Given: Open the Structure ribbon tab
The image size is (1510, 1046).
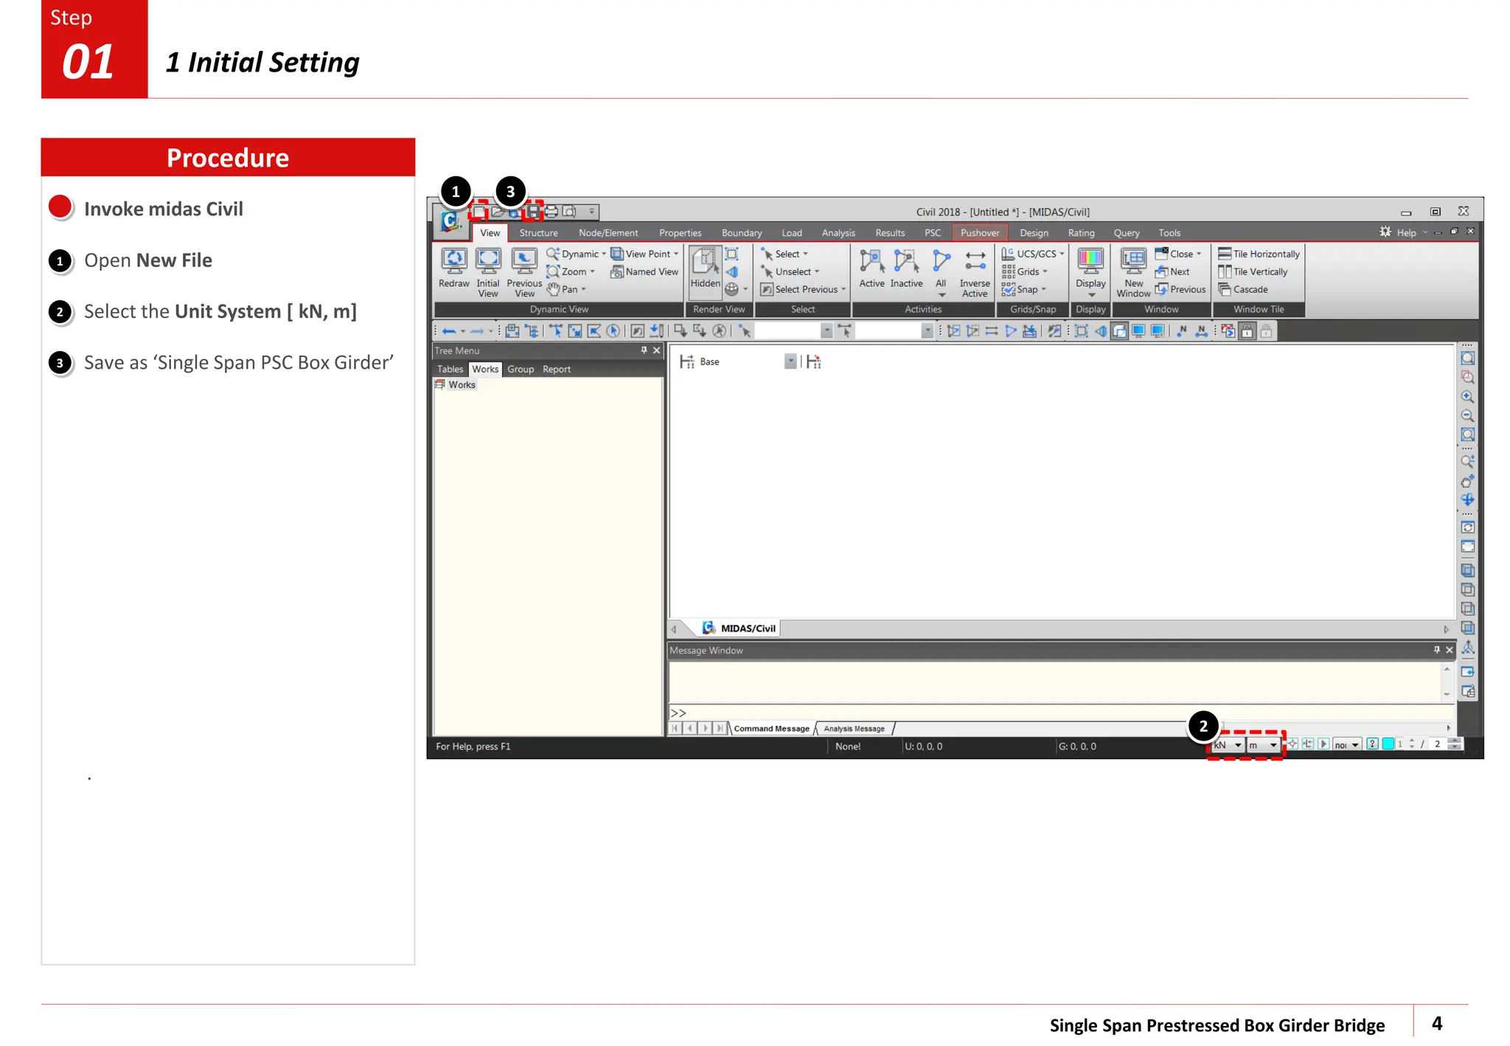Looking at the screenshot, I should click(x=538, y=232).
